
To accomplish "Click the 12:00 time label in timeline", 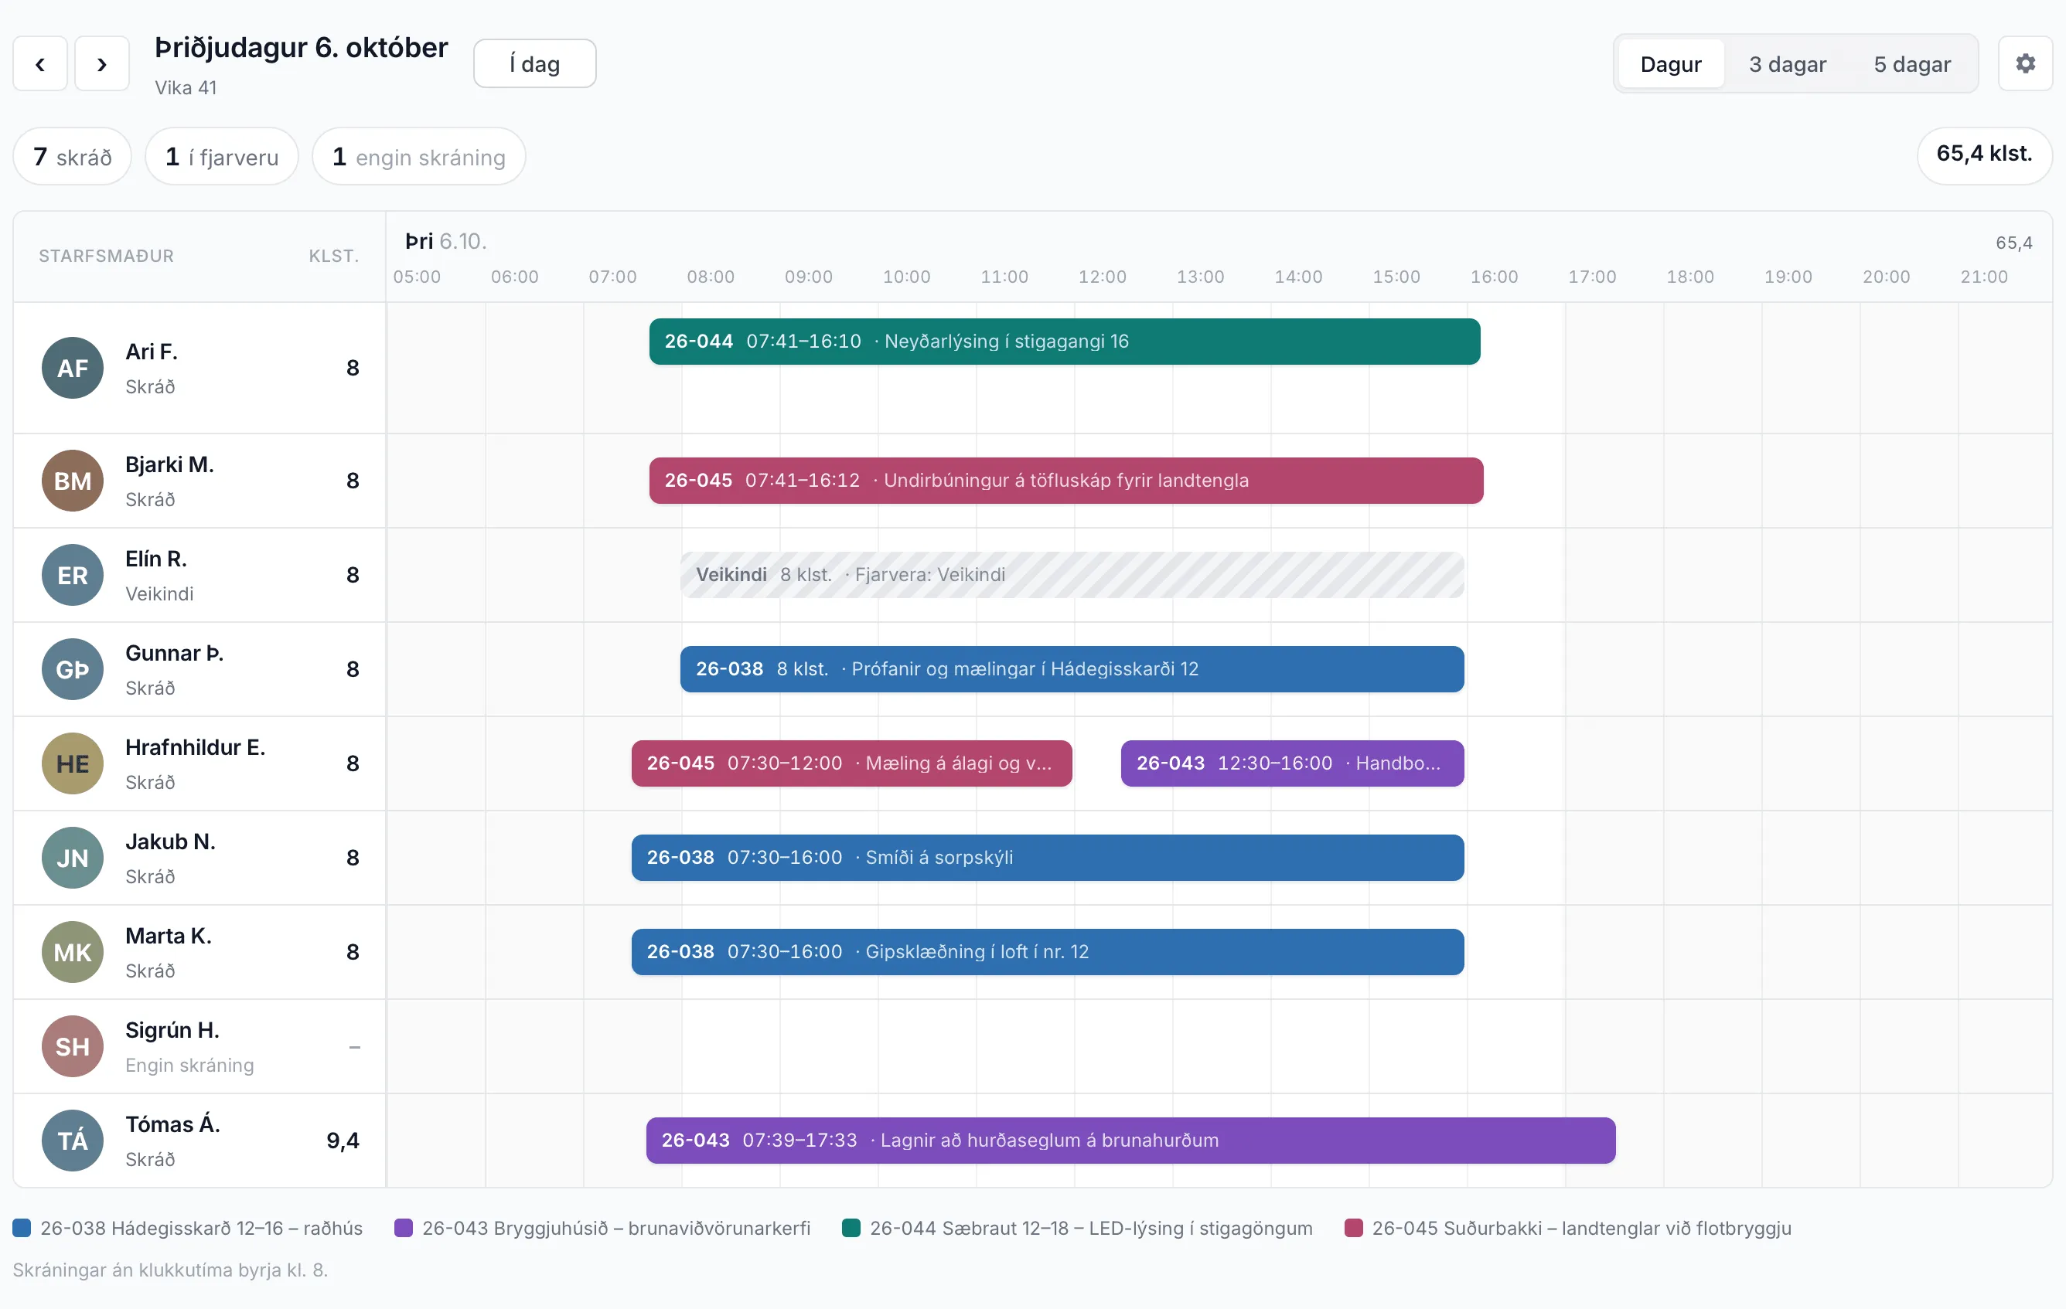I will pyautogui.click(x=1102, y=277).
